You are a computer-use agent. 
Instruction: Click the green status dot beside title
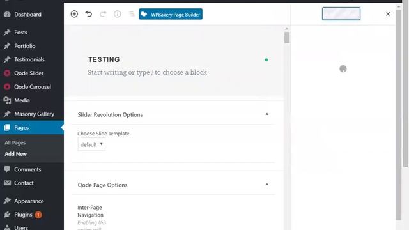coord(266,59)
